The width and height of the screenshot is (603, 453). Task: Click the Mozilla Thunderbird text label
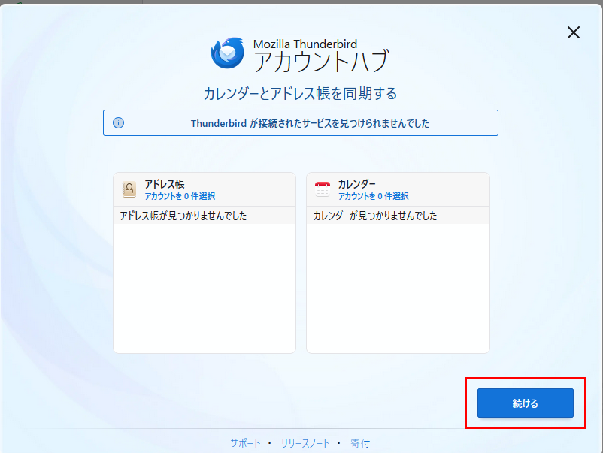305,44
